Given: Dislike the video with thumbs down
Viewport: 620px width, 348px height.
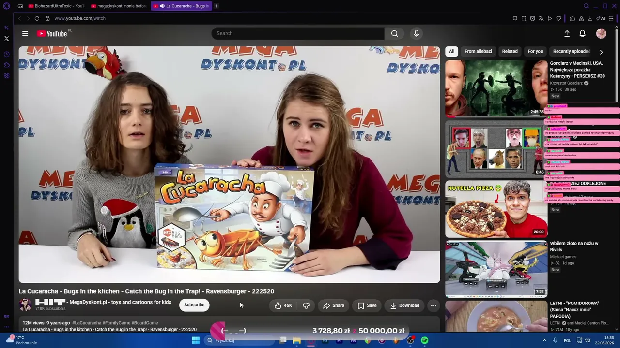Looking at the screenshot, I should [306, 305].
